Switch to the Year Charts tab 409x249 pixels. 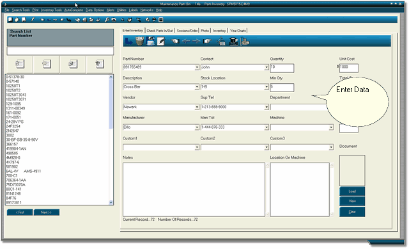238,31
